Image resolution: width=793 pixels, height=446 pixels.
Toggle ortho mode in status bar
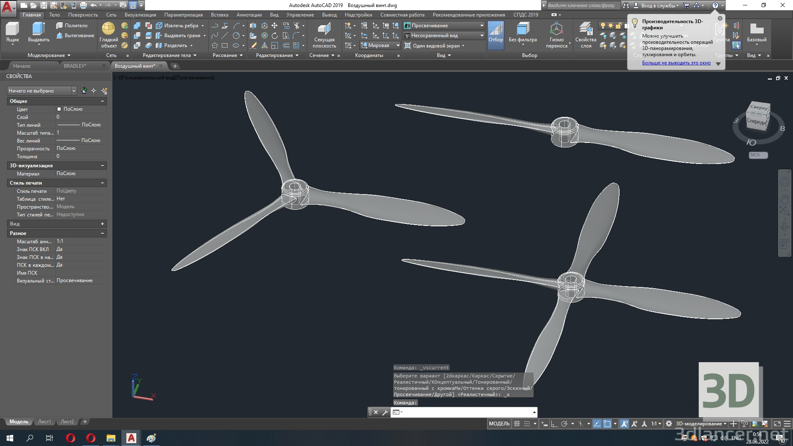pyautogui.click(x=554, y=424)
